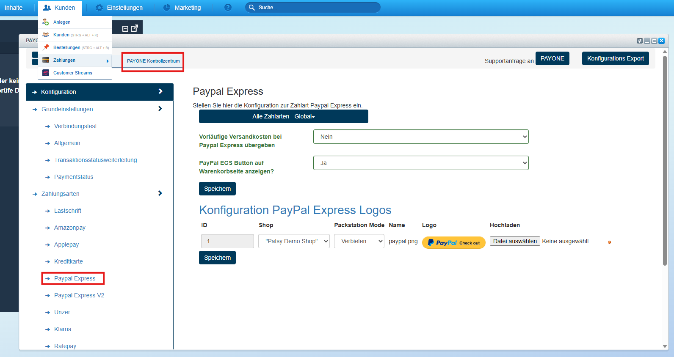The image size is (674, 357).
Task: Click the Datei auswählen upload button
Action: pos(515,241)
